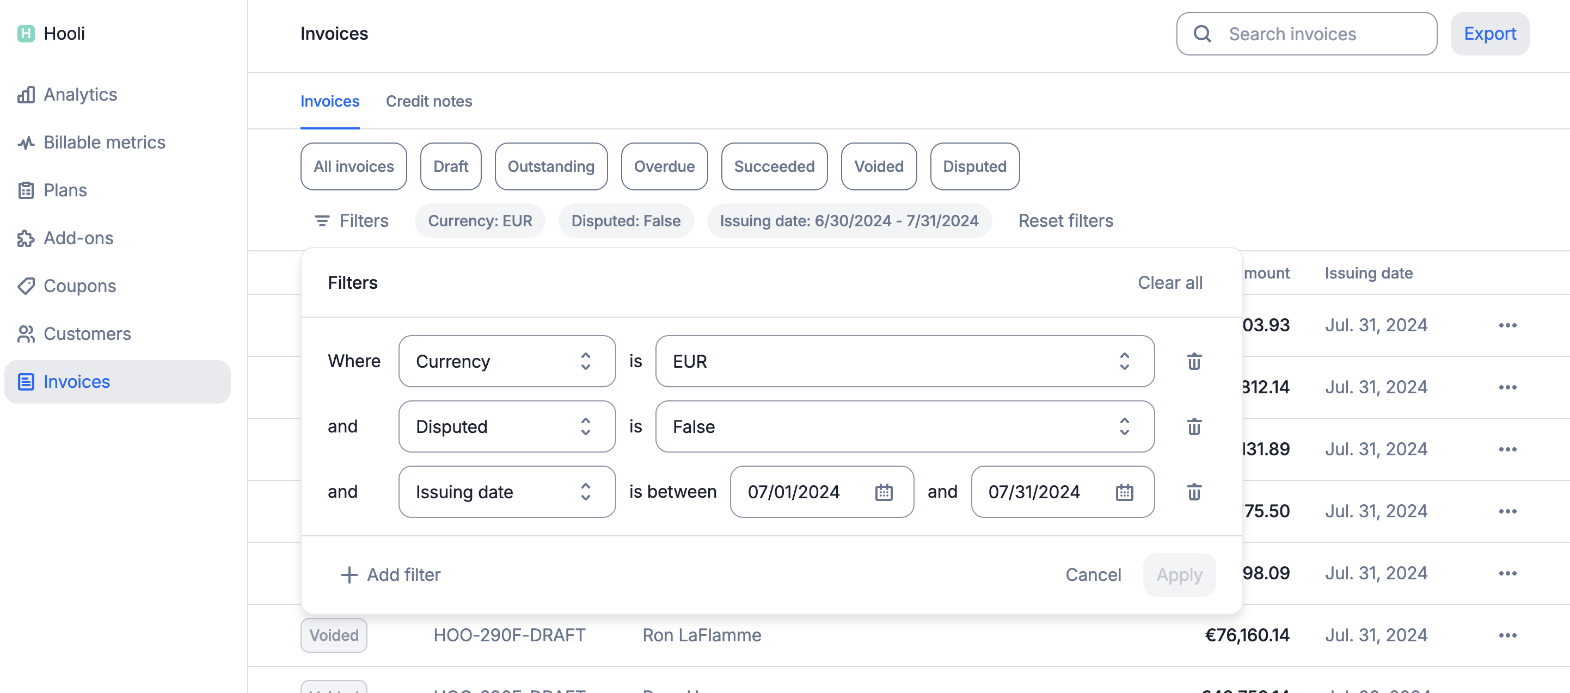The width and height of the screenshot is (1570, 693).
Task: Click Clear all in Filters panel
Action: 1169,282
